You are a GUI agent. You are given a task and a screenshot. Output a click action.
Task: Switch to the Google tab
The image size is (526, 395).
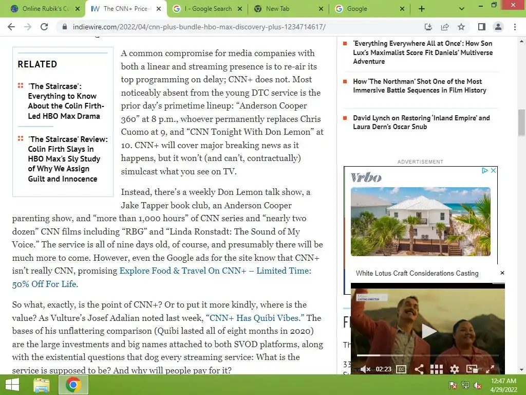pos(370,9)
